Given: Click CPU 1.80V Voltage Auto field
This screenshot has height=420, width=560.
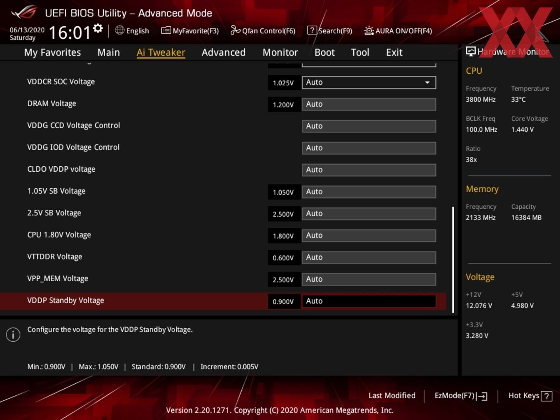Looking at the screenshot, I should [x=369, y=235].
